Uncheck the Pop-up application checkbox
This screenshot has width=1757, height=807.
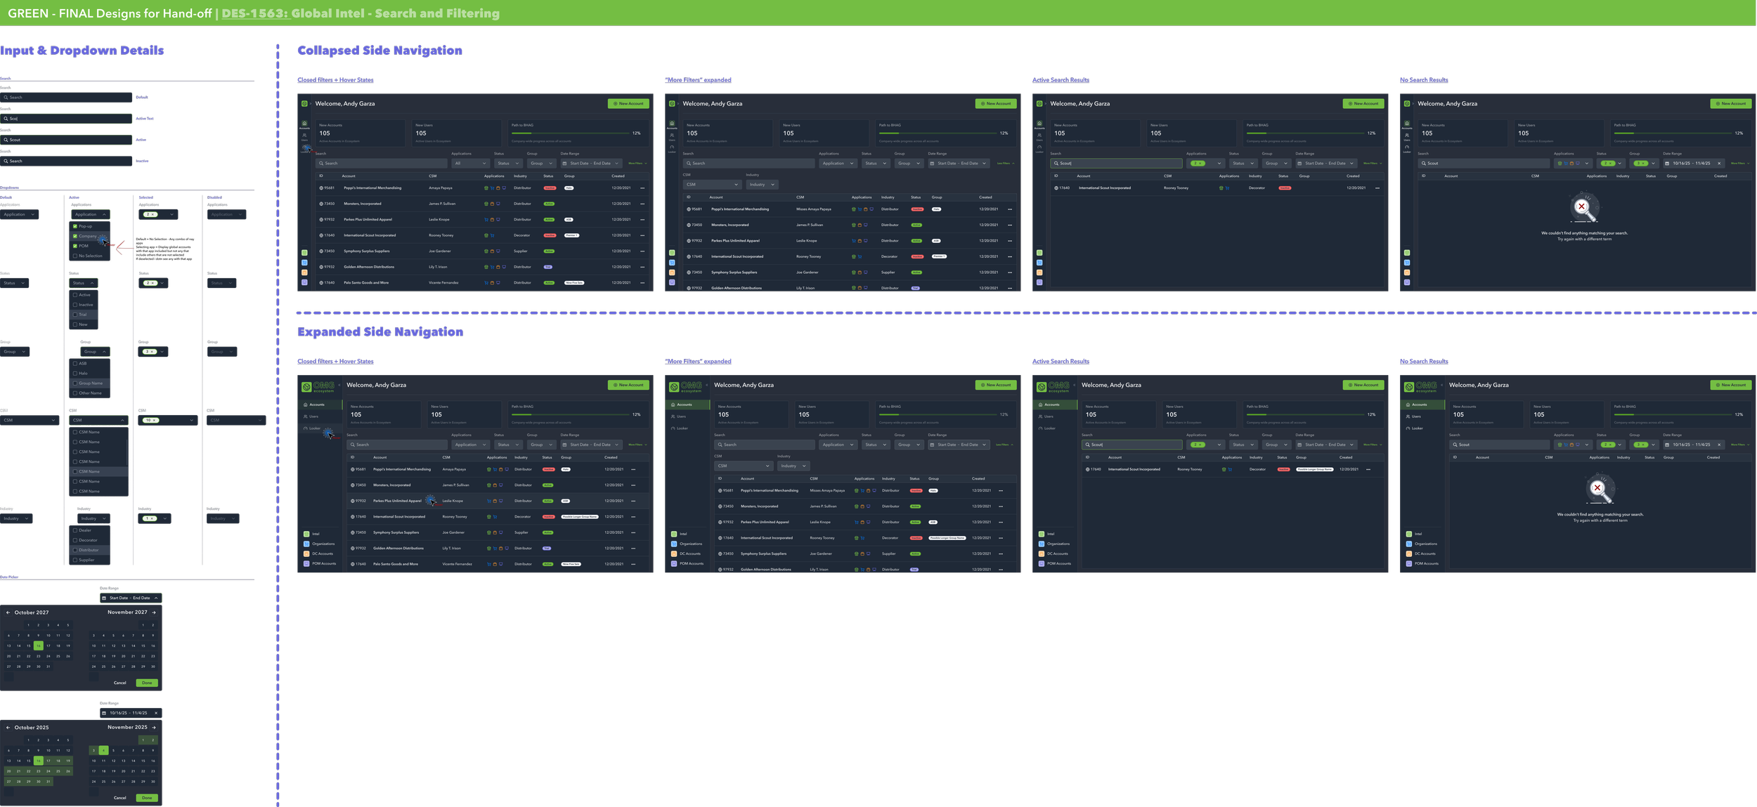click(75, 226)
